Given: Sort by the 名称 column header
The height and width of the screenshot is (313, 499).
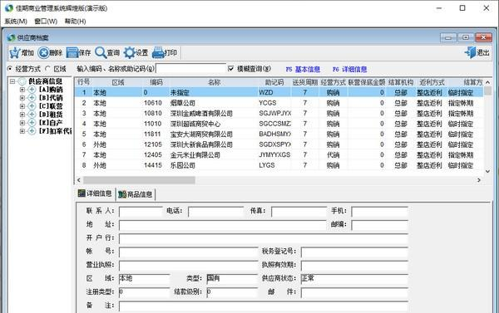Looking at the screenshot, I should (x=214, y=82).
